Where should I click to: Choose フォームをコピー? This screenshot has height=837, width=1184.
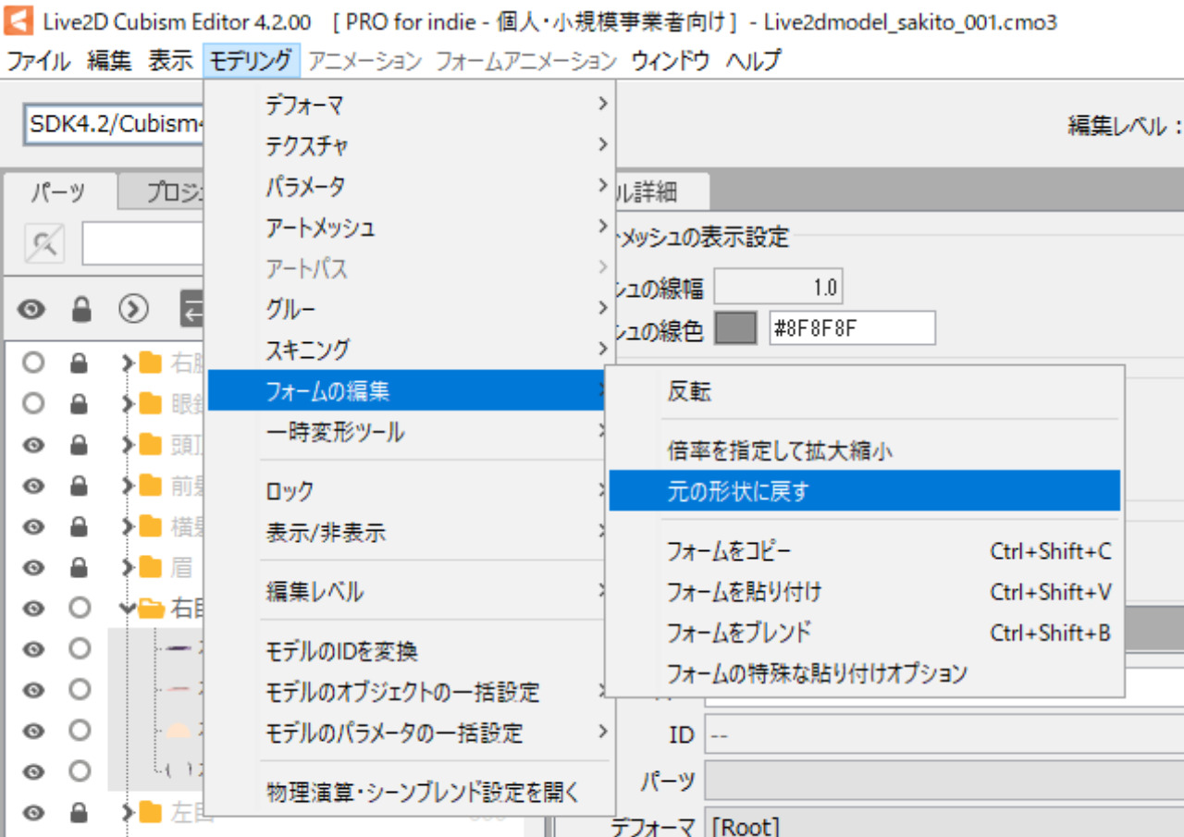pos(864,552)
